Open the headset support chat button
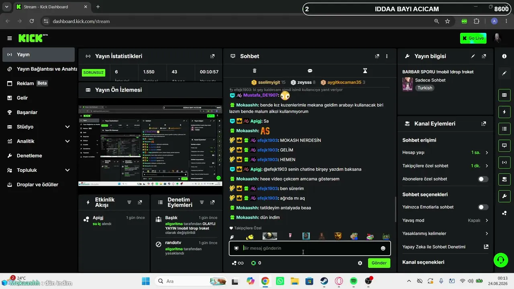This screenshot has height=289, width=514. point(500,260)
